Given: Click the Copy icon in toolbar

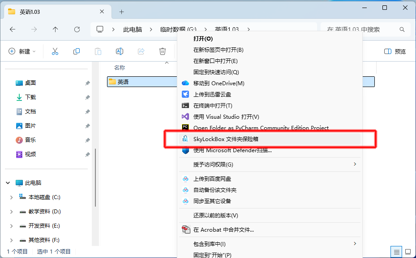Looking at the screenshot, I should pyautogui.click(x=77, y=51).
